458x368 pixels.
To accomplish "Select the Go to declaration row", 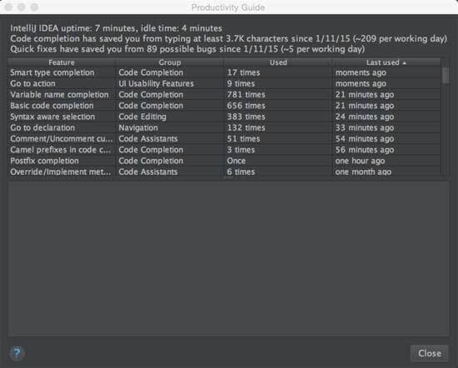I will pyautogui.click(x=224, y=127).
